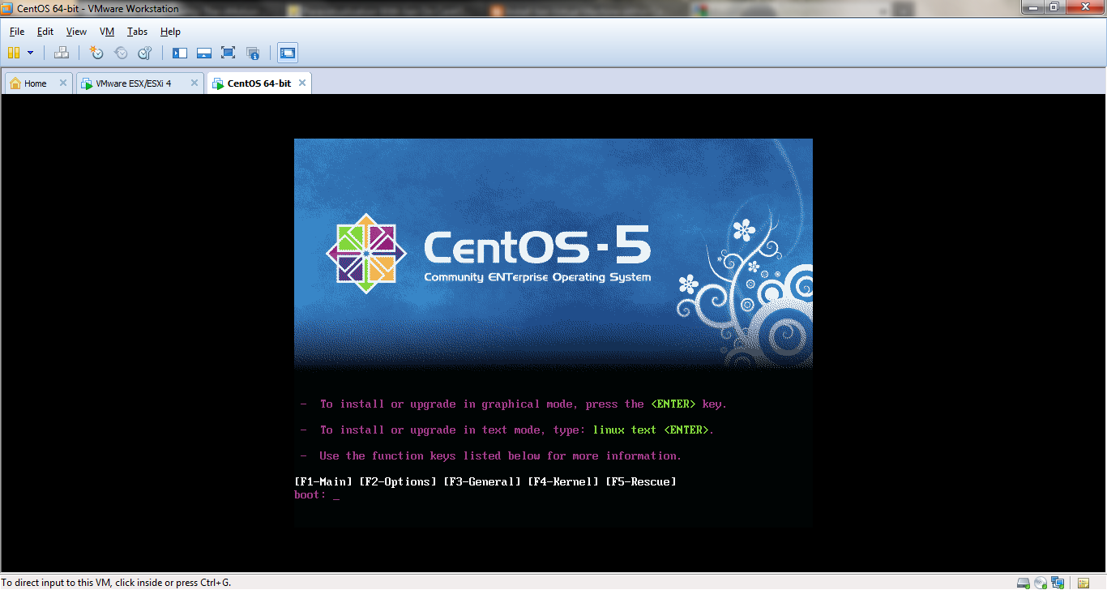Screen dimensions: 1107x590
Task: Toggle the library sidebar view icon
Action: click(x=180, y=53)
